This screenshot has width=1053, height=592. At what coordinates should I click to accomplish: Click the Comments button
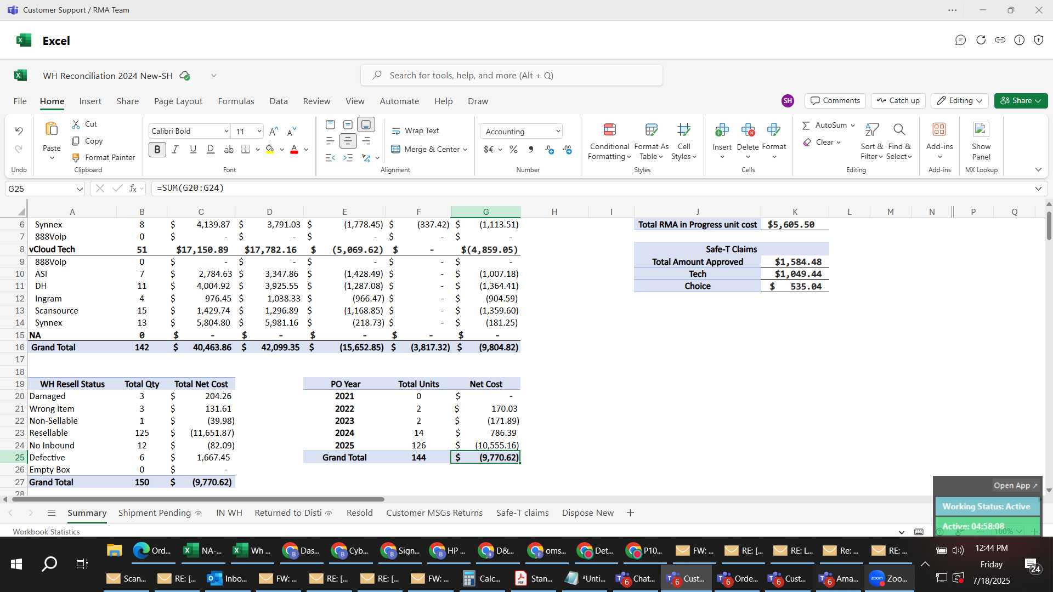pyautogui.click(x=835, y=101)
